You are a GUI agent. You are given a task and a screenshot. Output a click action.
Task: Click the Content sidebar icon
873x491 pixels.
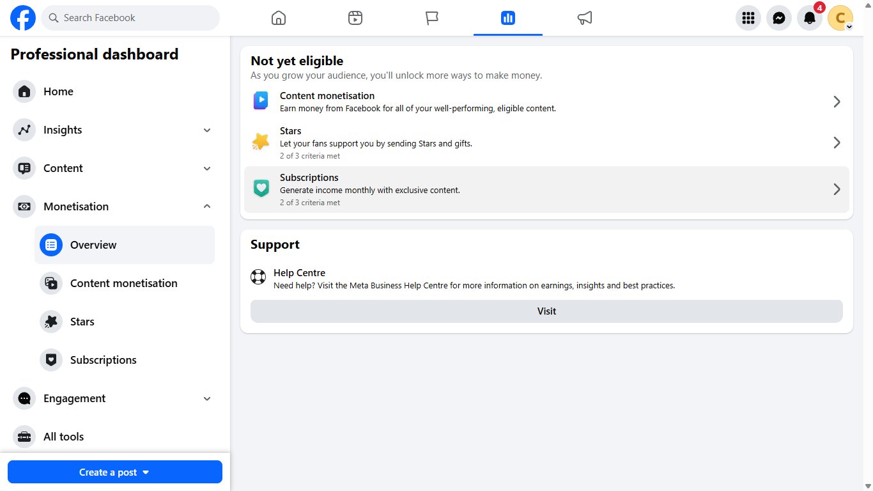24,168
